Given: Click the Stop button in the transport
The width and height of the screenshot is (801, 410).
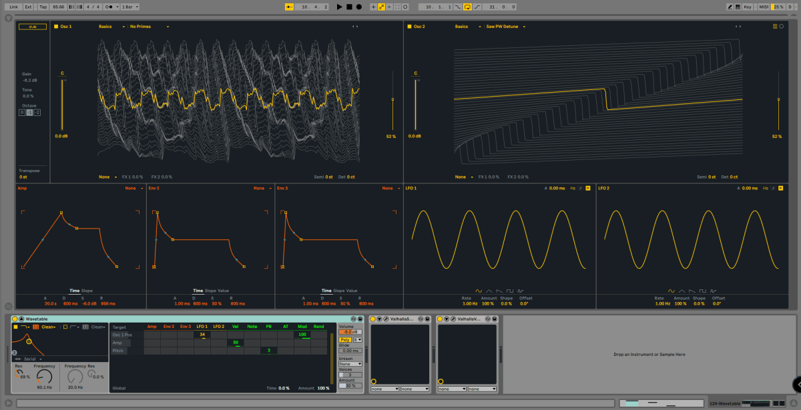Looking at the screenshot, I should 348,7.
